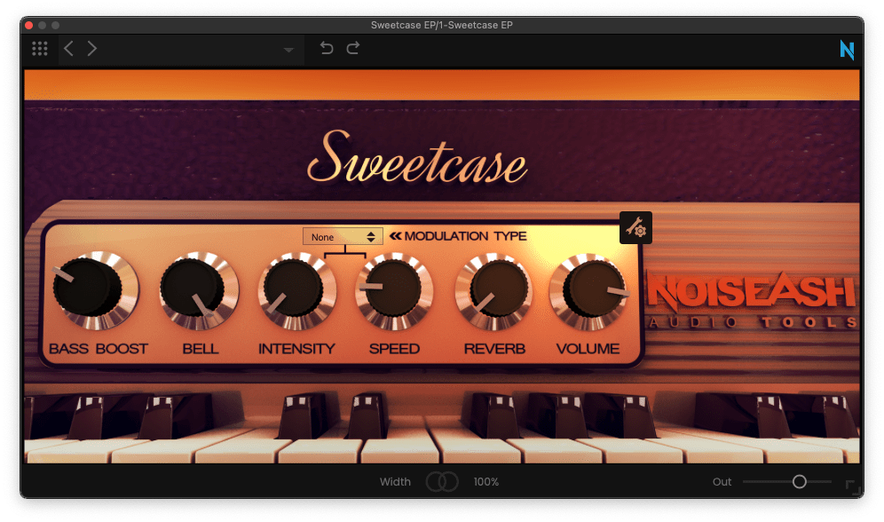Open the preset browser grid icon
Image resolution: width=884 pixels, height=522 pixels.
(39, 49)
